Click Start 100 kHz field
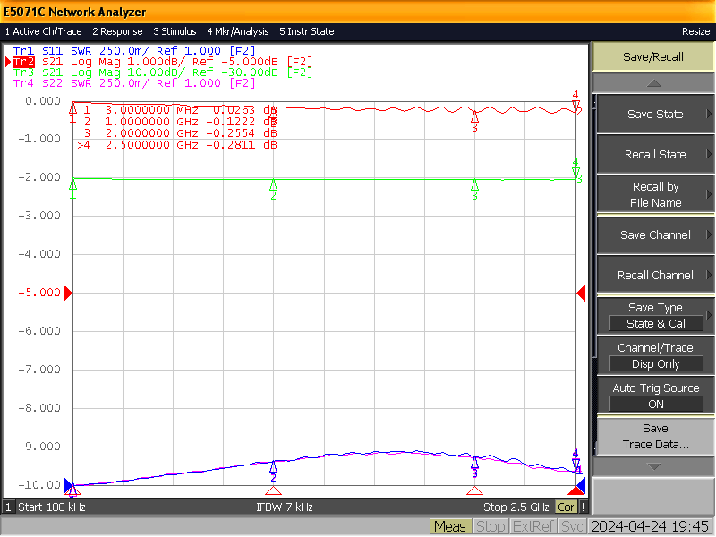 point(52,507)
